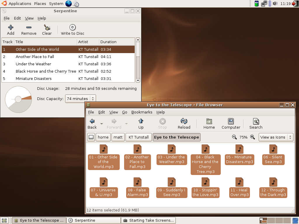Open Serpentine File menu
The height and width of the screenshot is (224, 299).
click(6, 18)
